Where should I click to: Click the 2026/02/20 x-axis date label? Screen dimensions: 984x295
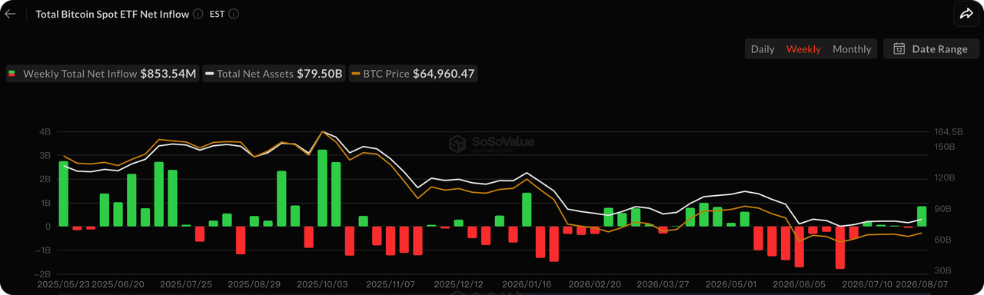pyautogui.click(x=594, y=284)
